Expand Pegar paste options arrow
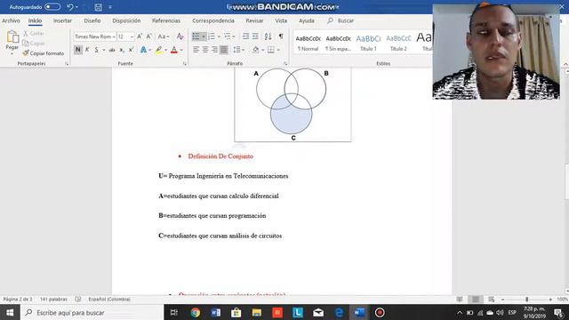The width and height of the screenshot is (569, 320). 12,53
